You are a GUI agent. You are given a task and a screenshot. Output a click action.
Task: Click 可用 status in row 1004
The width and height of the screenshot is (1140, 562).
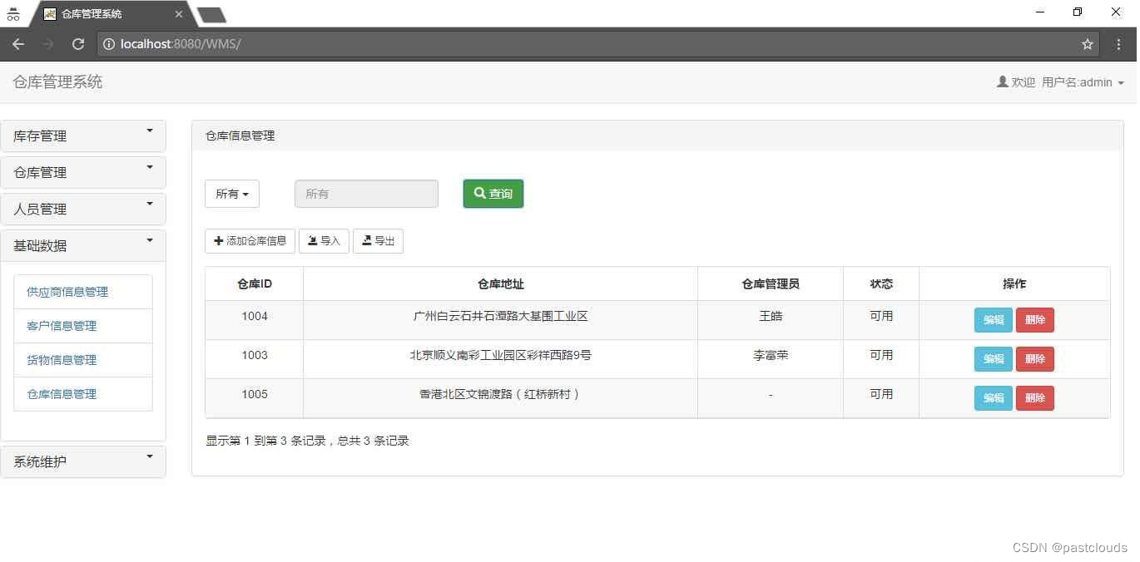pyautogui.click(x=881, y=316)
